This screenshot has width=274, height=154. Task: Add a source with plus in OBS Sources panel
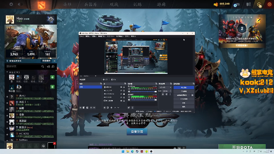tap(104, 108)
